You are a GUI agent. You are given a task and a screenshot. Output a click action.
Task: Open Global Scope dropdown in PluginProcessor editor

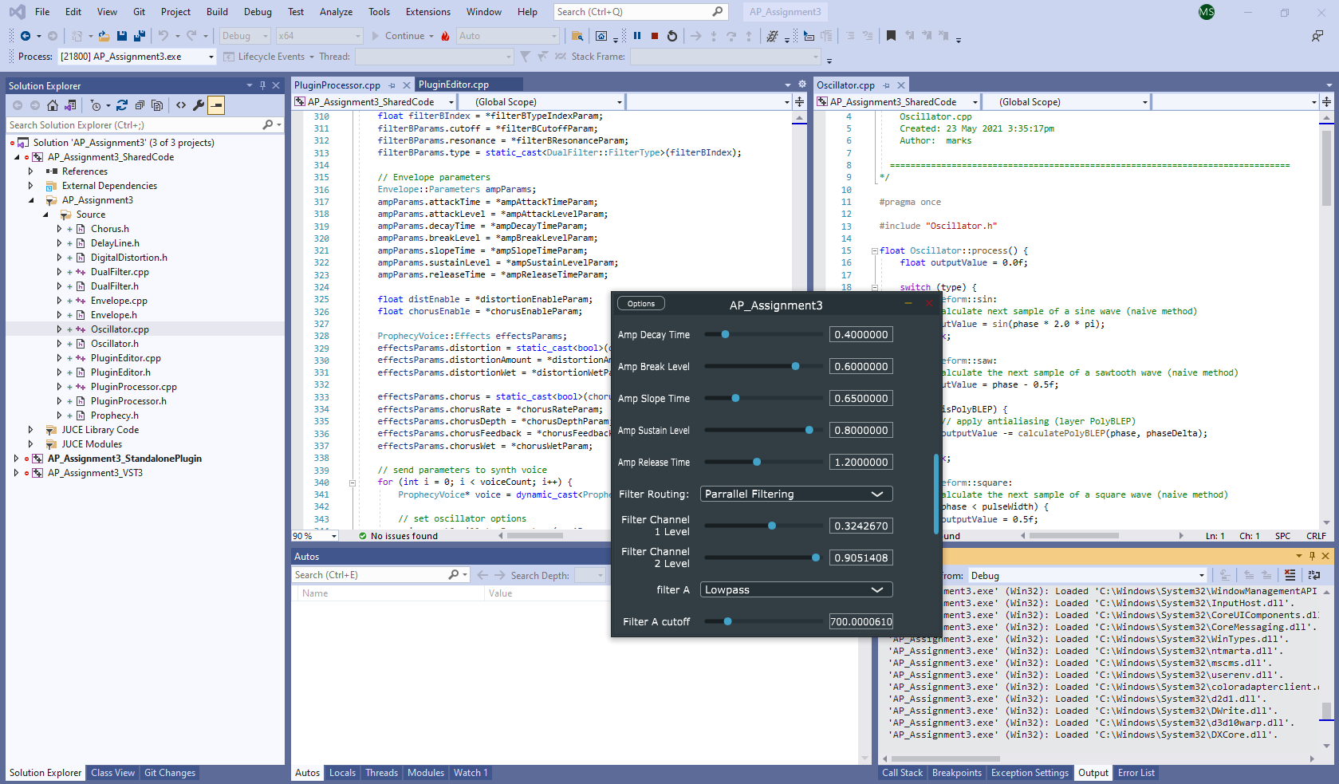[x=543, y=102]
